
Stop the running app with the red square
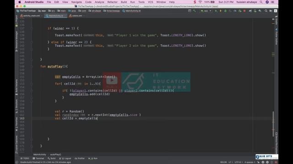(244, 11)
